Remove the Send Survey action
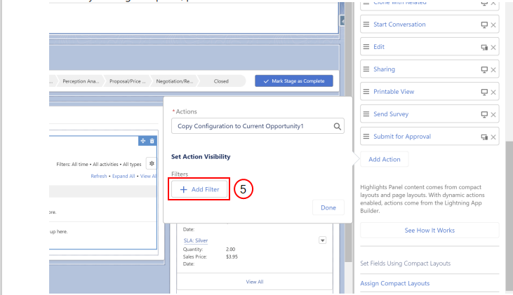The height and width of the screenshot is (295, 513). [x=493, y=114]
